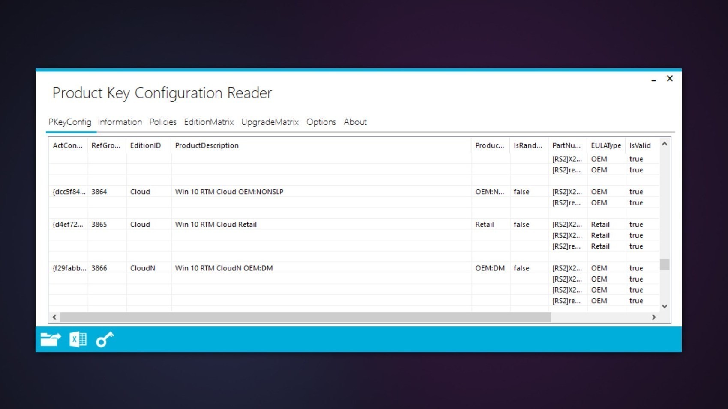Click the open folder icon in bottom bar
The image size is (728, 409).
coord(51,339)
